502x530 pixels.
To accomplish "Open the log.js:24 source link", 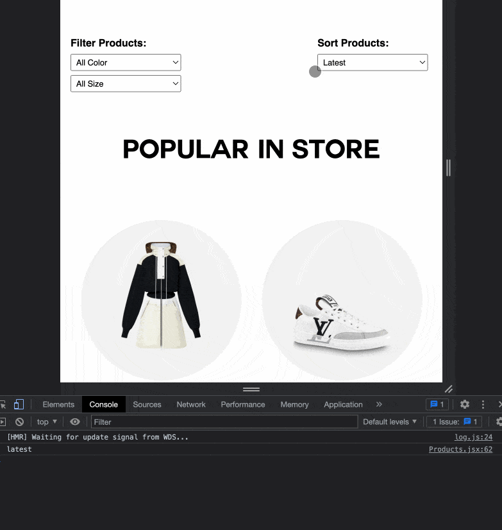I will coord(473,437).
